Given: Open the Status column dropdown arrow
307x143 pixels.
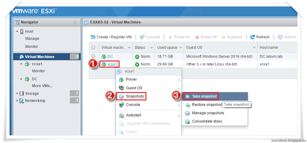Looking at the screenshot, I should (x=152, y=48).
